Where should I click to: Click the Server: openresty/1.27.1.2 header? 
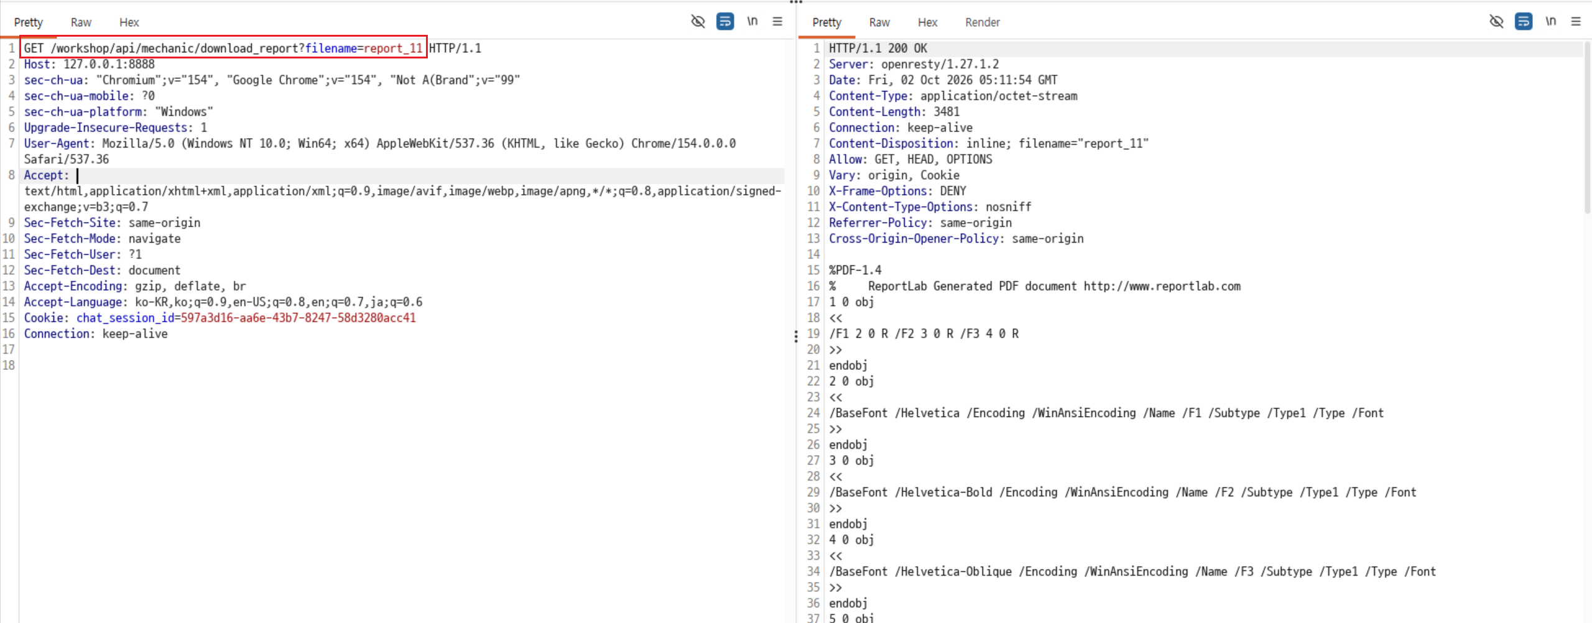(x=914, y=64)
